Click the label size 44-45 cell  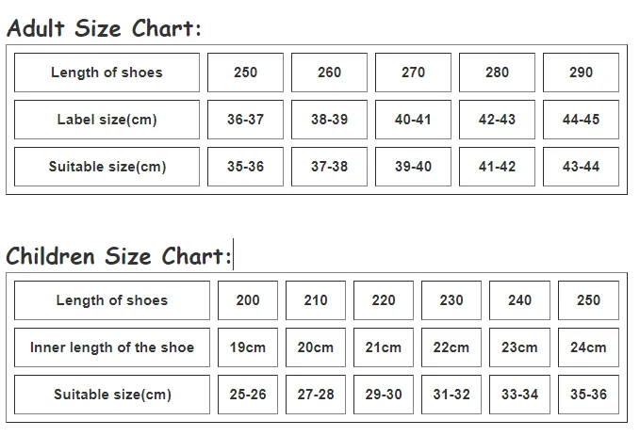coord(581,120)
